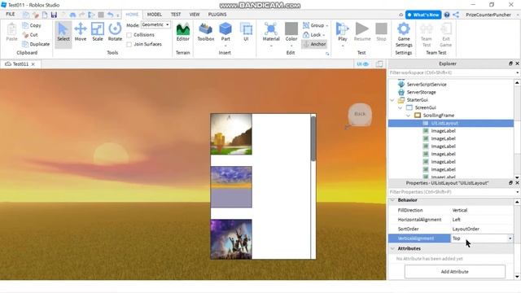Open the Toolbox
This screenshot has width=521, height=293.
point(206,33)
